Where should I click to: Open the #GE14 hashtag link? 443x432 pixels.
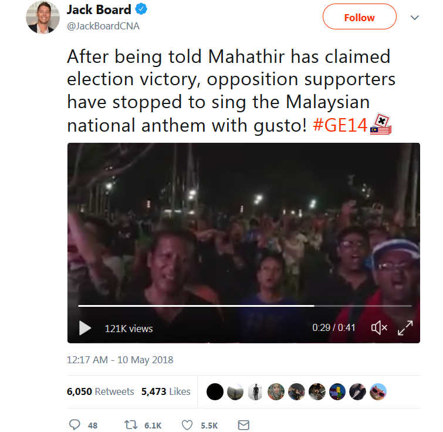pos(340,125)
